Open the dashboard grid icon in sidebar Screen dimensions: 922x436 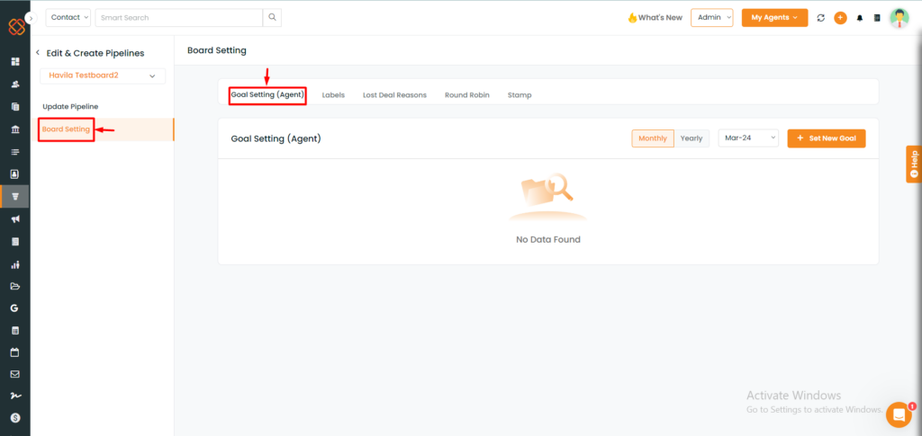click(15, 62)
